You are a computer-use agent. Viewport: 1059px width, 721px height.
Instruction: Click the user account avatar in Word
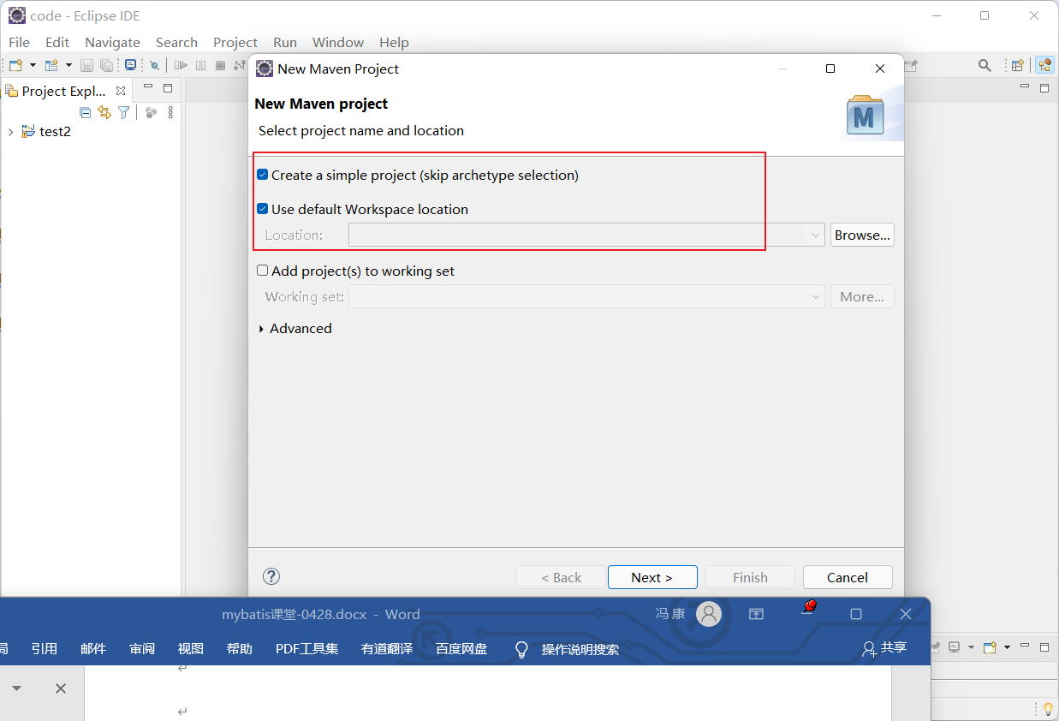tap(709, 613)
